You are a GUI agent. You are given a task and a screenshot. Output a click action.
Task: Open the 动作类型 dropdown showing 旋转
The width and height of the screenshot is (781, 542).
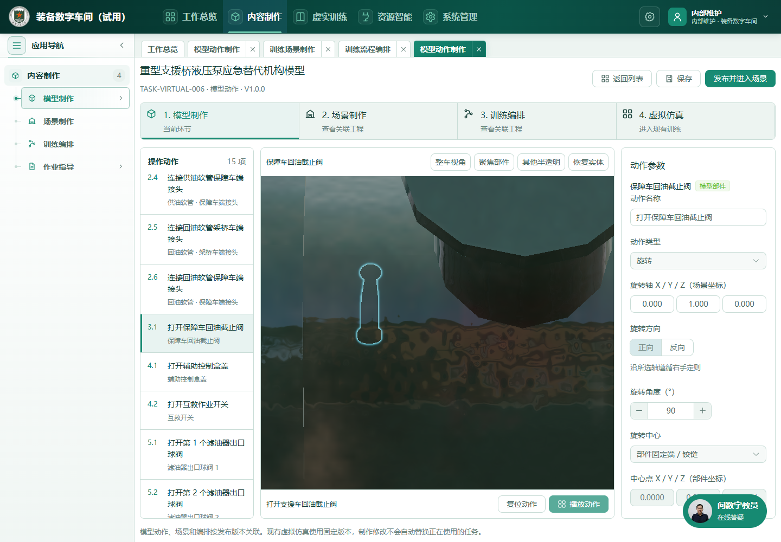click(x=698, y=261)
